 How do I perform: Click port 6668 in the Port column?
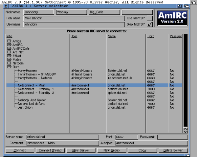151,78
